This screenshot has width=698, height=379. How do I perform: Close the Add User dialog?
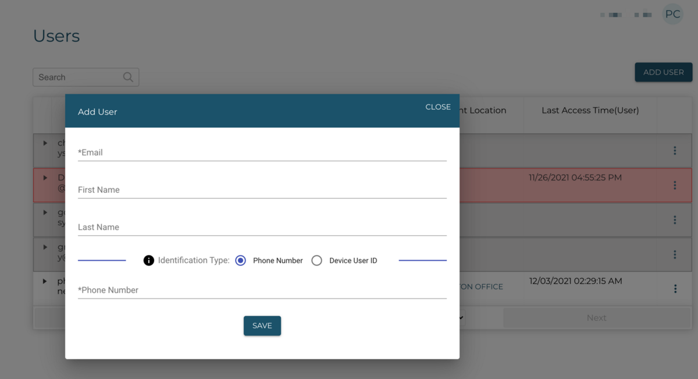pos(438,107)
